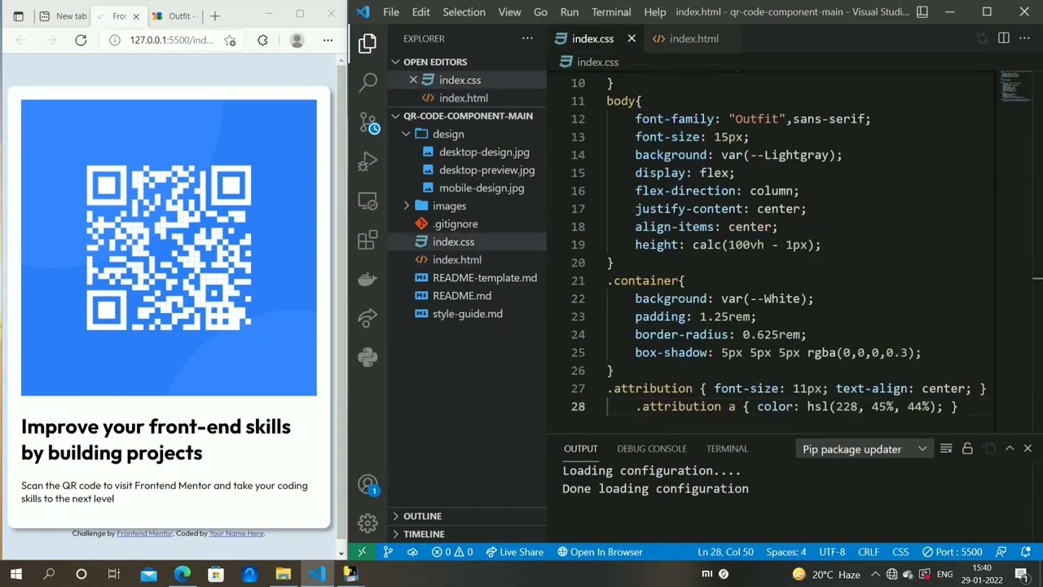Screen dimensions: 1043x587
Task: Open the Python view in the activity bar
Action: [367, 357]
